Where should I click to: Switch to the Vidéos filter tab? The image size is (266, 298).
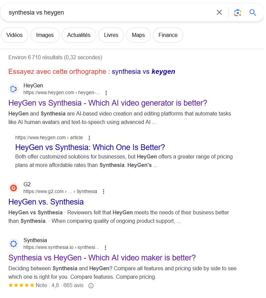[x=15, y=35]
